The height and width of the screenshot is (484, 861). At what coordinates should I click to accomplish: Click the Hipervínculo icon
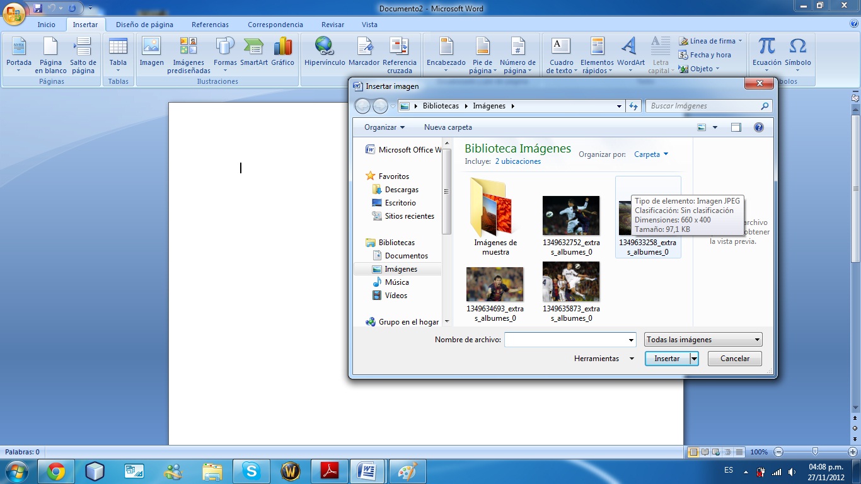click(x=325, y=52)
